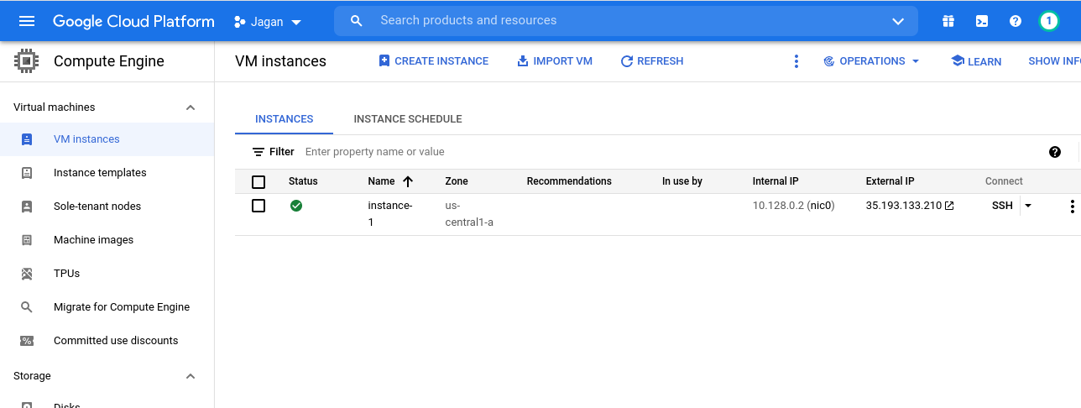Click the VM instances sidebar icon
The width and height of the screenshot is (1081, 408).
(x=27, y=139)
